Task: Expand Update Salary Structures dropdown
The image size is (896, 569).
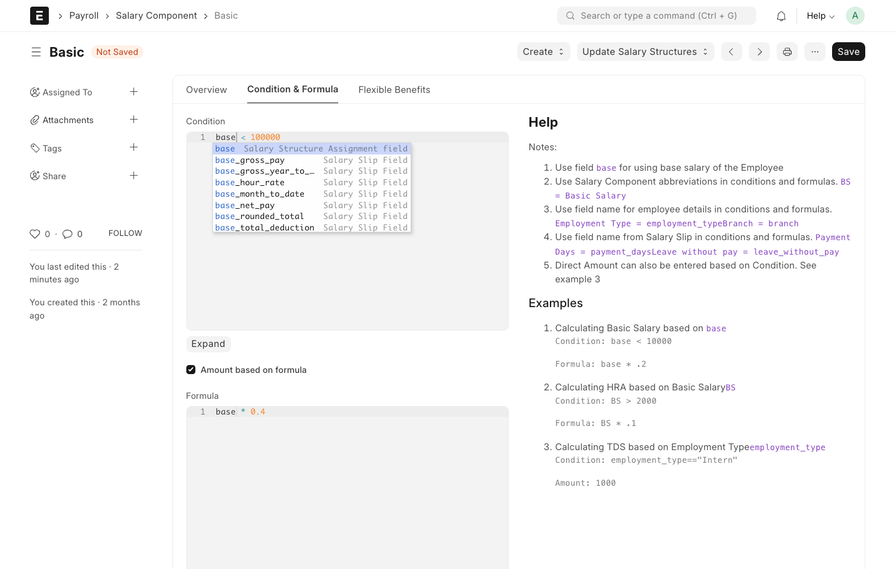Action: (x=645, y=52)
